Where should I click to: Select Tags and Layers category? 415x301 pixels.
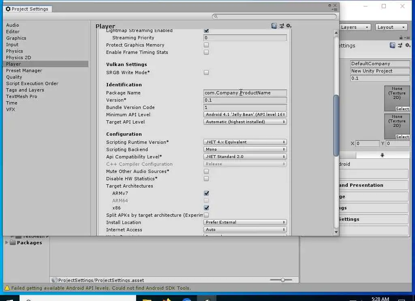click(25, 90)
